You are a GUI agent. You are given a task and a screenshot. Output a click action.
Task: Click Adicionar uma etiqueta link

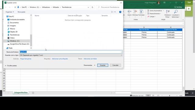(x=60, y=59)
